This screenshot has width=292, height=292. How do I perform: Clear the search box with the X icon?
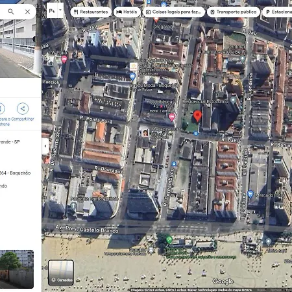[x=27, y=12]
